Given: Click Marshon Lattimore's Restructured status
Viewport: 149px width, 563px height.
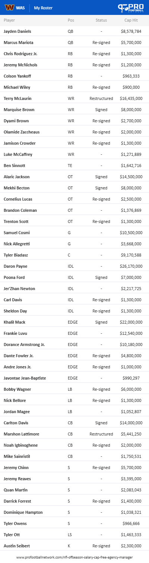Looking at the screenshot, I should pyautogui.click(x=101, y=434).
